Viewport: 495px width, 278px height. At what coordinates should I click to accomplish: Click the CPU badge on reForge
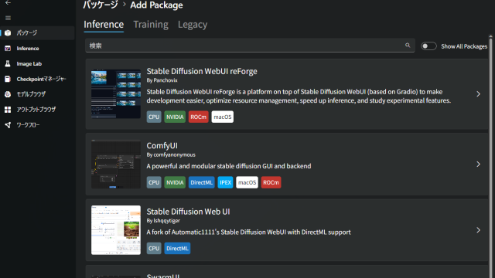[x=154, y=117]
